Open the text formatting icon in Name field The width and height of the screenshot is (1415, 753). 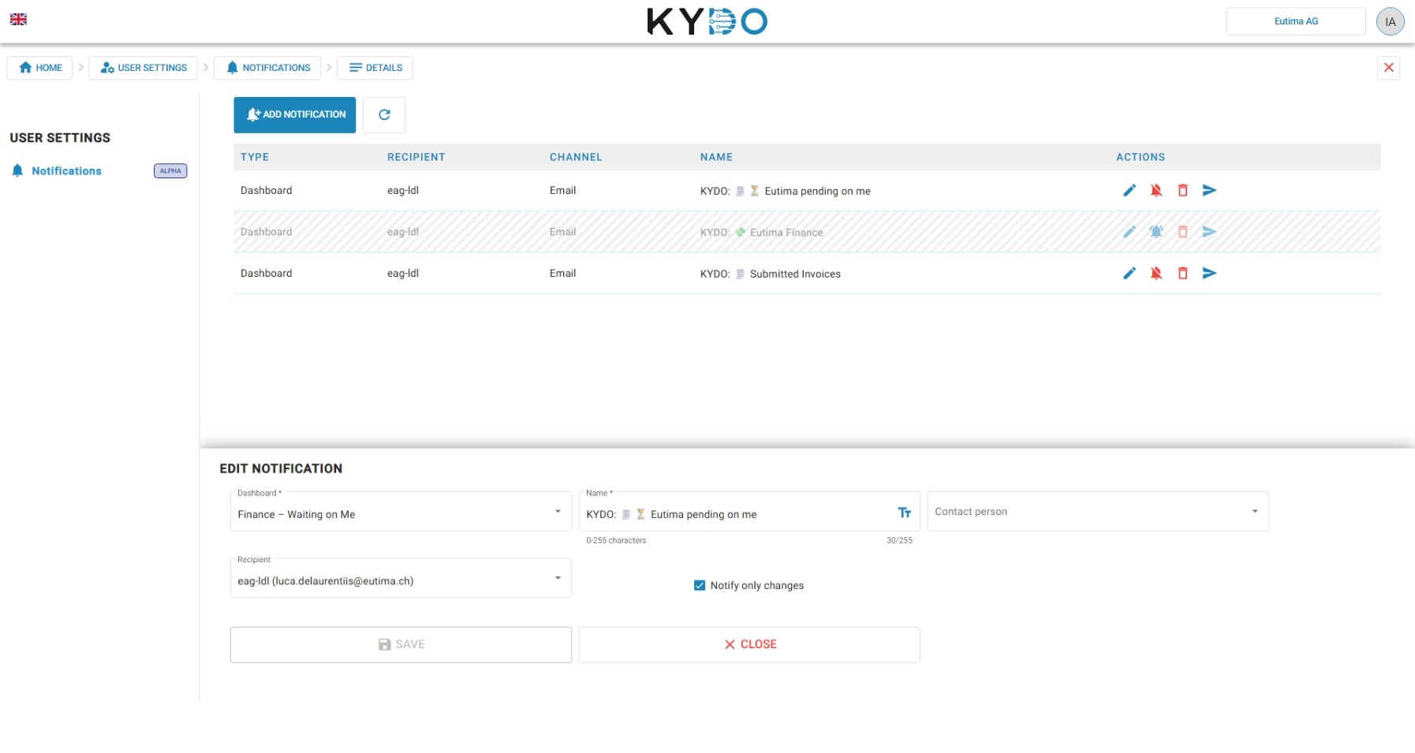point(905,513)
